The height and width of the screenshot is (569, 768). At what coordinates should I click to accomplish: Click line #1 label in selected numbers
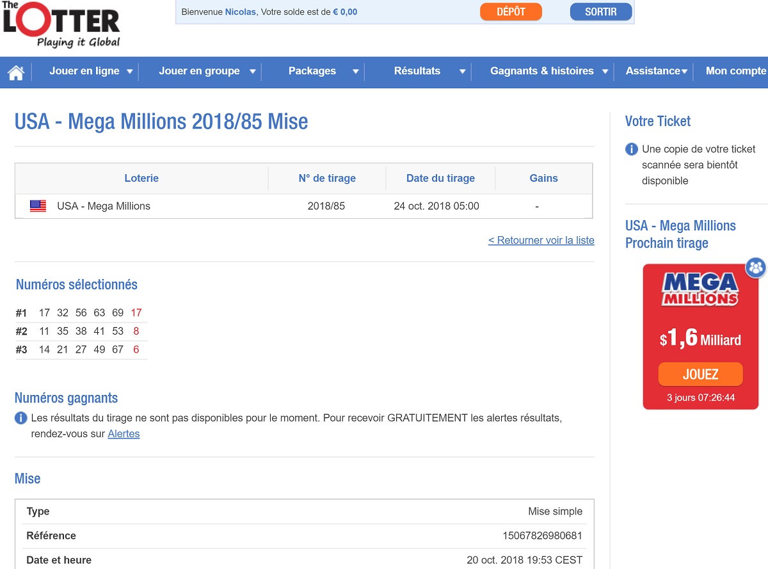click(22, 313)
